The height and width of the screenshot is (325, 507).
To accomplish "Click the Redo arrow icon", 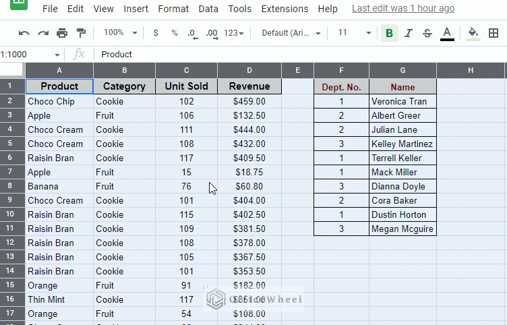I will click(x=43, y=33).
